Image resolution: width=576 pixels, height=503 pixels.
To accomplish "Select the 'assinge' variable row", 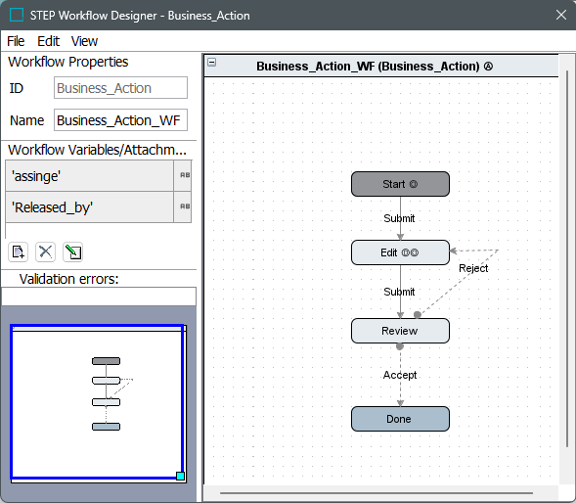I will click(89, 176).
